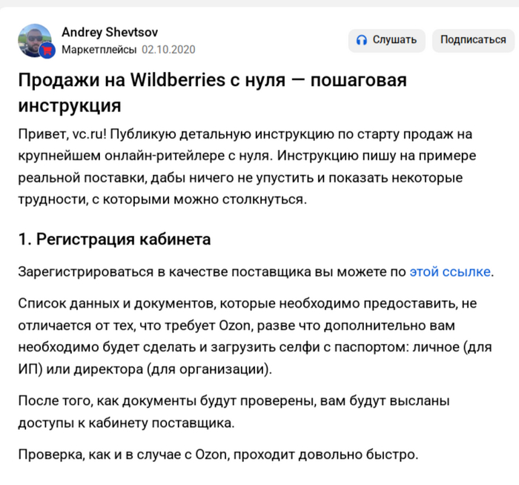Follow the "этой ссылке" hyperlink
Viewport: 519px width, 485px height.
pyautogui.click(x=450, y=271)
